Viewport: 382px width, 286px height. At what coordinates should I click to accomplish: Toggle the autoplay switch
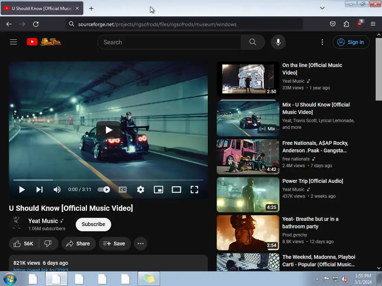[x=104, y=190]
